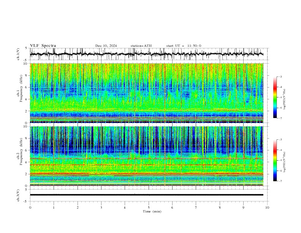Click the ch.1 spectrogram panel
Viewport: 301px width, 233px height.
[146, 93]
